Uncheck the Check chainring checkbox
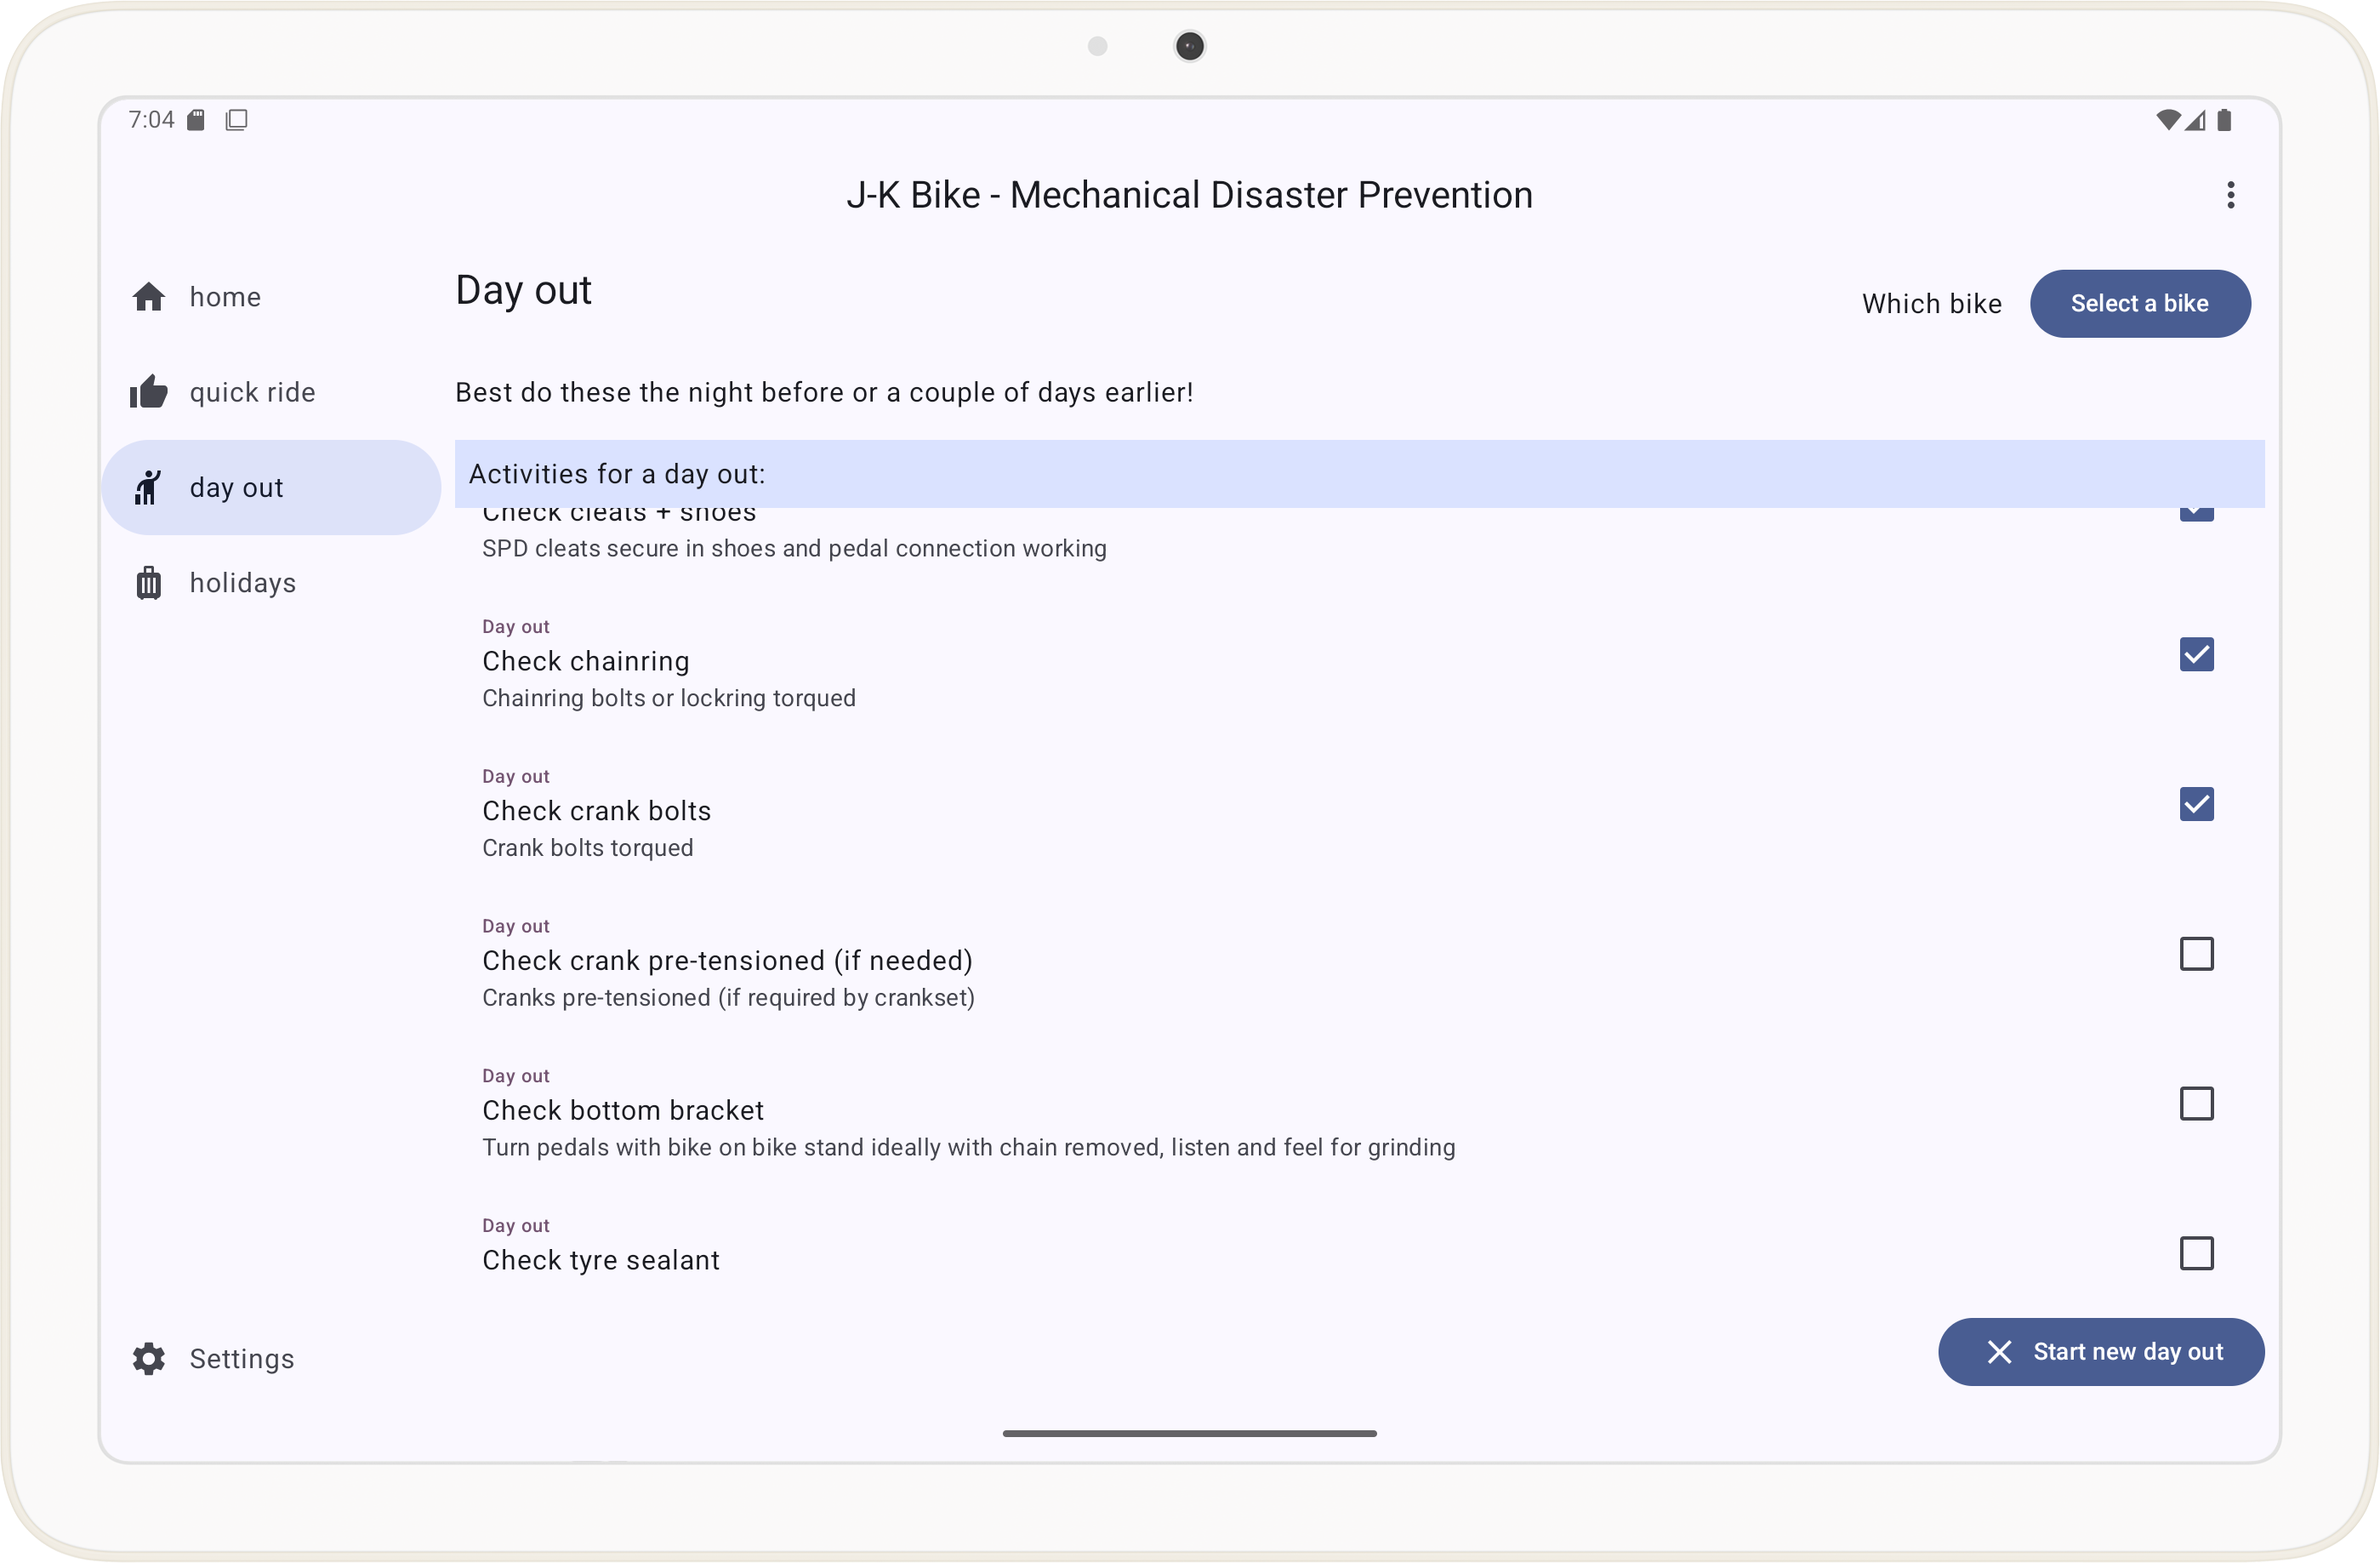Image resolution: width=2380 pixels, height=1563 pixels. [2196, 655]
